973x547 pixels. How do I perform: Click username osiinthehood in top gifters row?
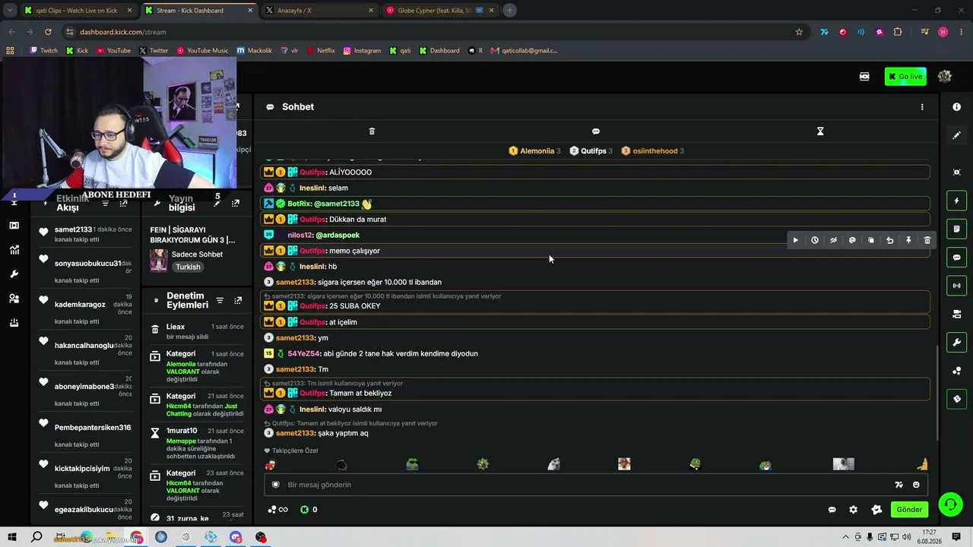655,151
